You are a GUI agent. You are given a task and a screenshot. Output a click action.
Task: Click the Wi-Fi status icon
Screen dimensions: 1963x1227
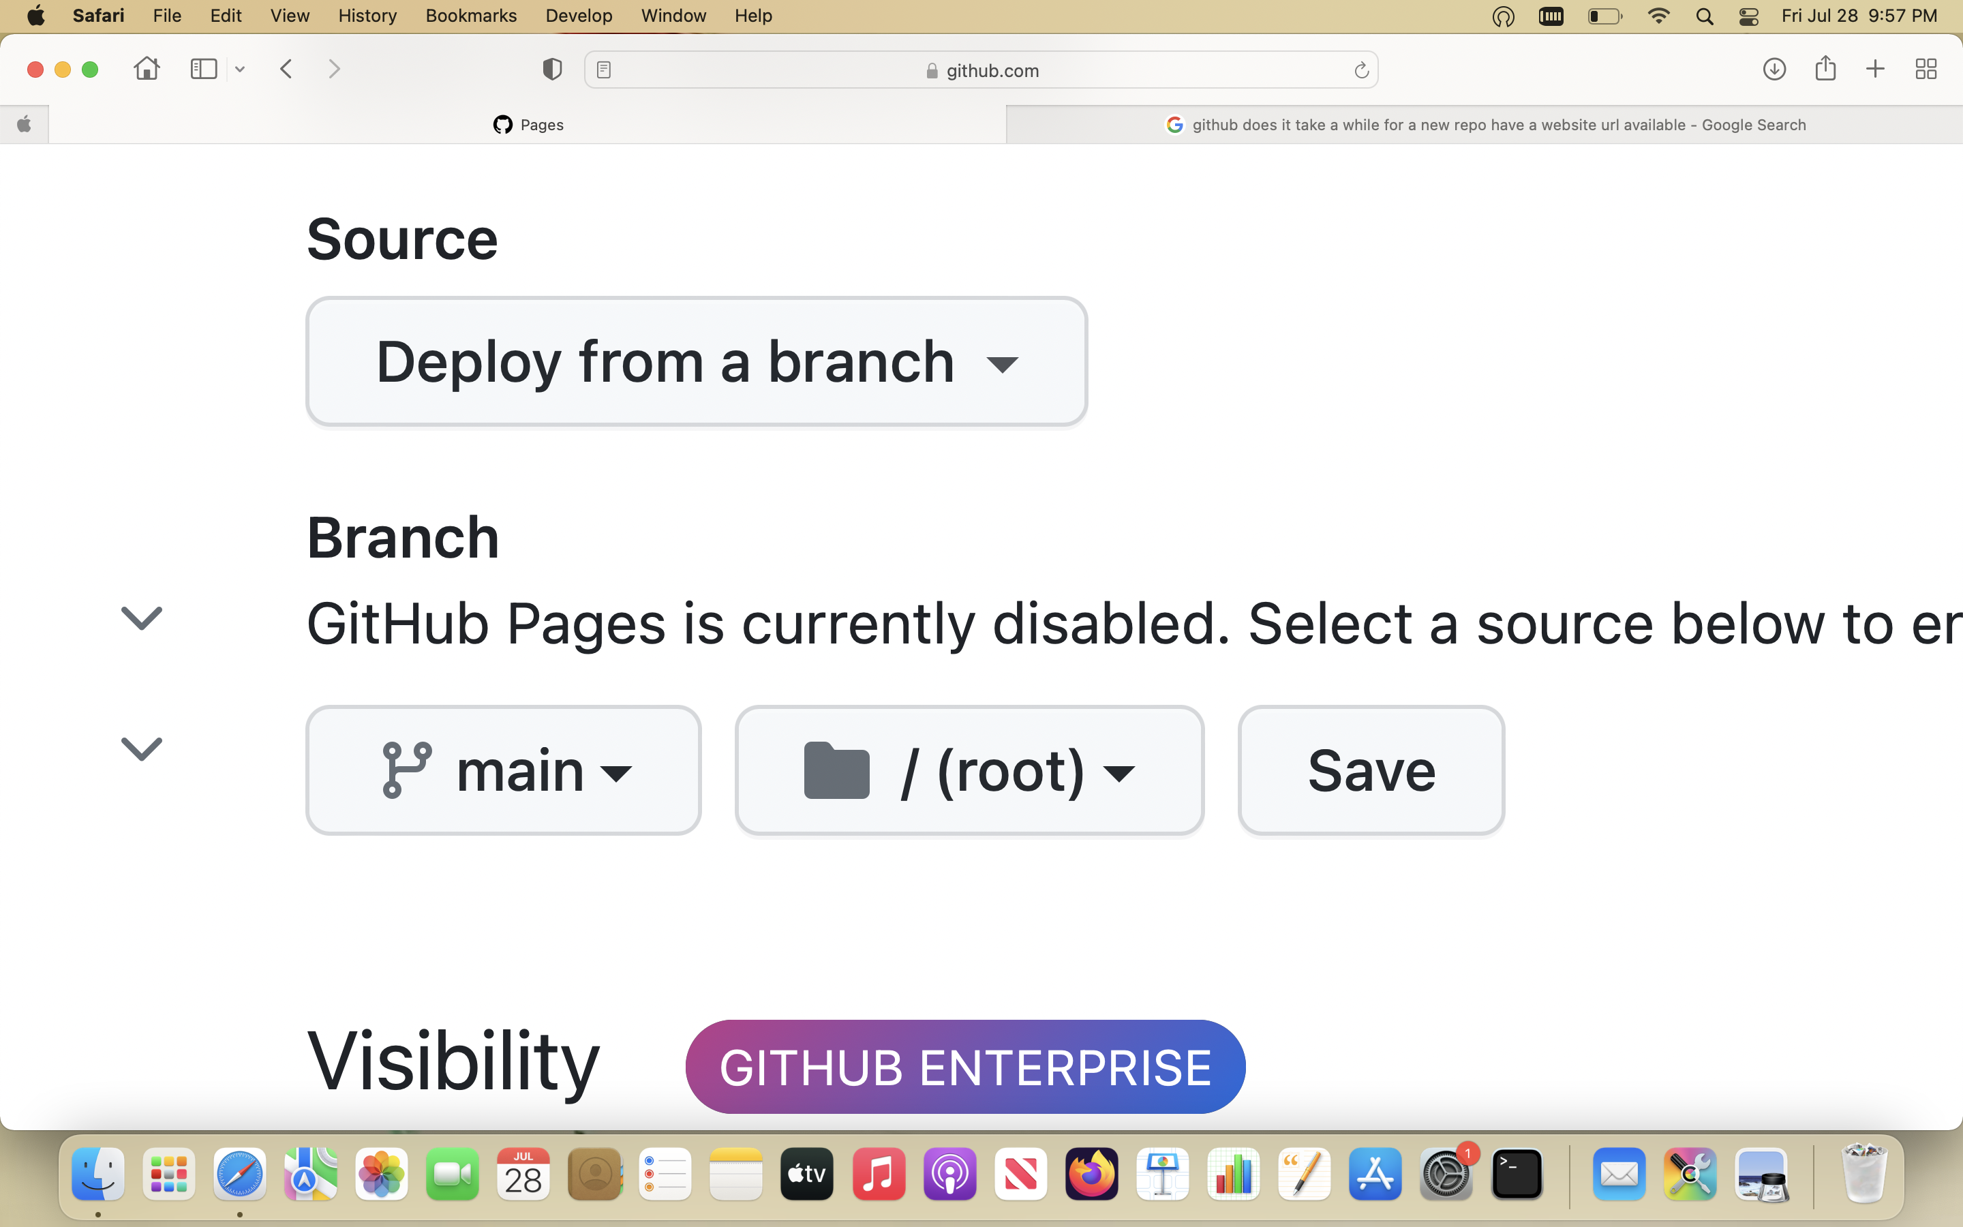coord(1659,16)
